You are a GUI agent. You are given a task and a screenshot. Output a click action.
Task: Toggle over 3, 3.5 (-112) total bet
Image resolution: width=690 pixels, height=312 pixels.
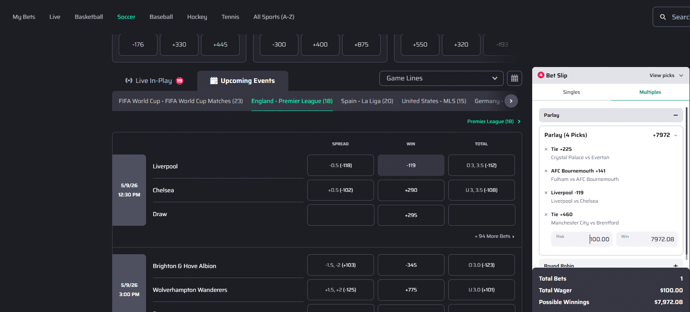click(481, 165)
